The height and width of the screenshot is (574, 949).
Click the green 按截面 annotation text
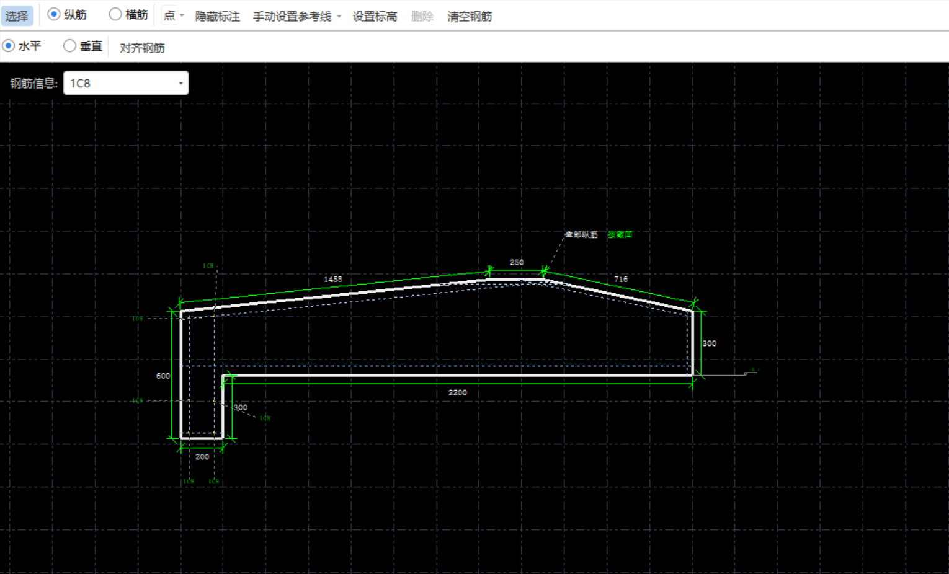(620, 234)
